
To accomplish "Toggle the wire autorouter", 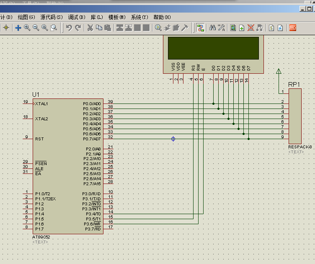I will (200, 28).
